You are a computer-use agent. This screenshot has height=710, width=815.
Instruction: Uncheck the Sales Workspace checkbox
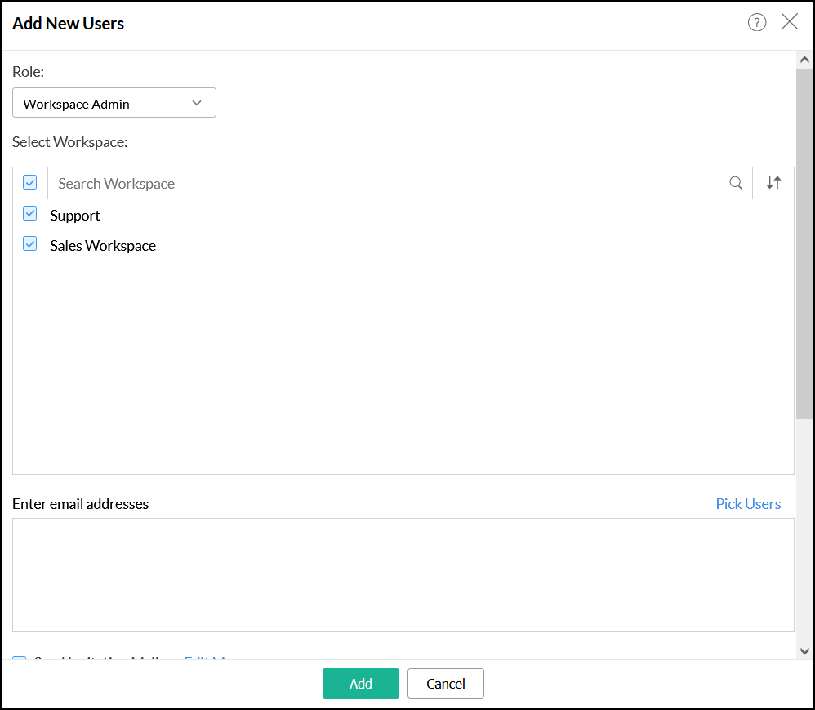point(30,244)
